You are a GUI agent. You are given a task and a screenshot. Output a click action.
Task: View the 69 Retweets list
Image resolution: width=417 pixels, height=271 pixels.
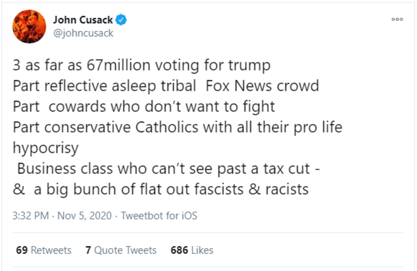coord(43,250)
